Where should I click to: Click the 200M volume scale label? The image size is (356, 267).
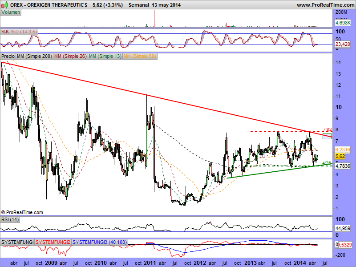click(341, 12)
